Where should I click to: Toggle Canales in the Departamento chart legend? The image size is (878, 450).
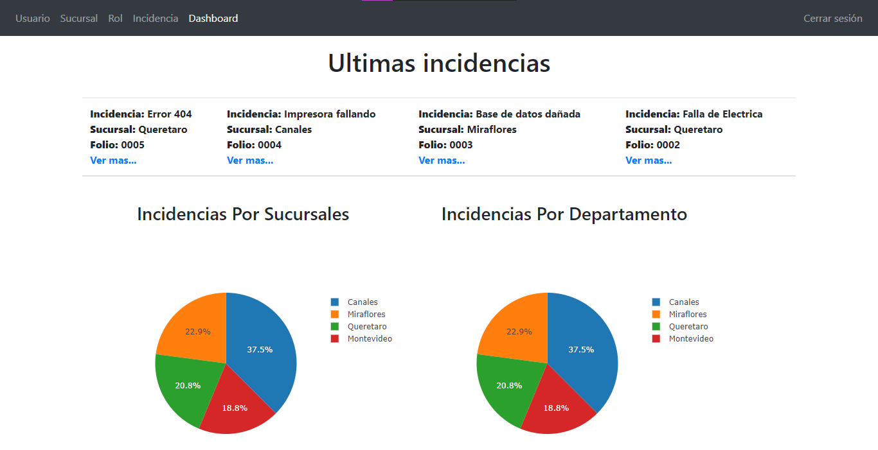(x=683, y=302)
